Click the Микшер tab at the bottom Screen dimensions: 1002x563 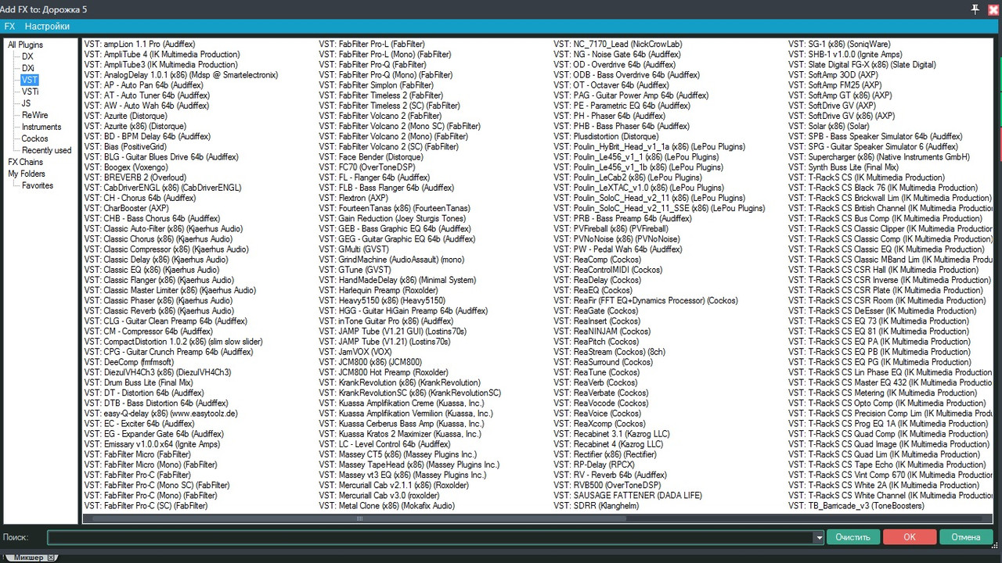31,558
